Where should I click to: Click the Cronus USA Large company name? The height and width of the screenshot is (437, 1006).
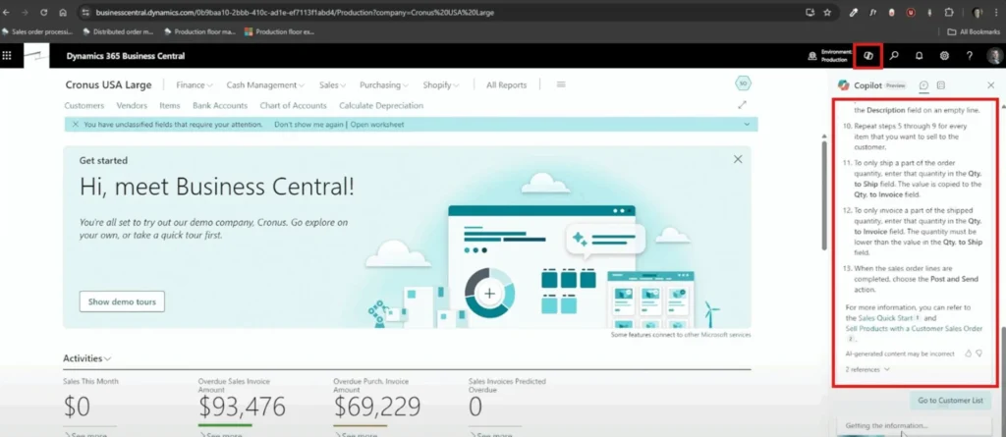(108, 84)
